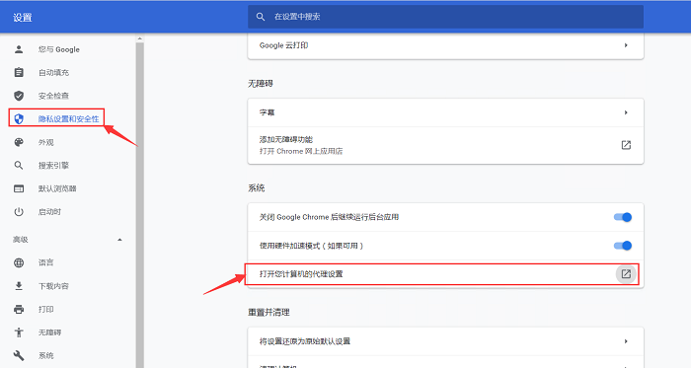The image size is (691, 368).
Task: Click the browser window icon for 默认浏览器
Action: [x=19, y=188]
